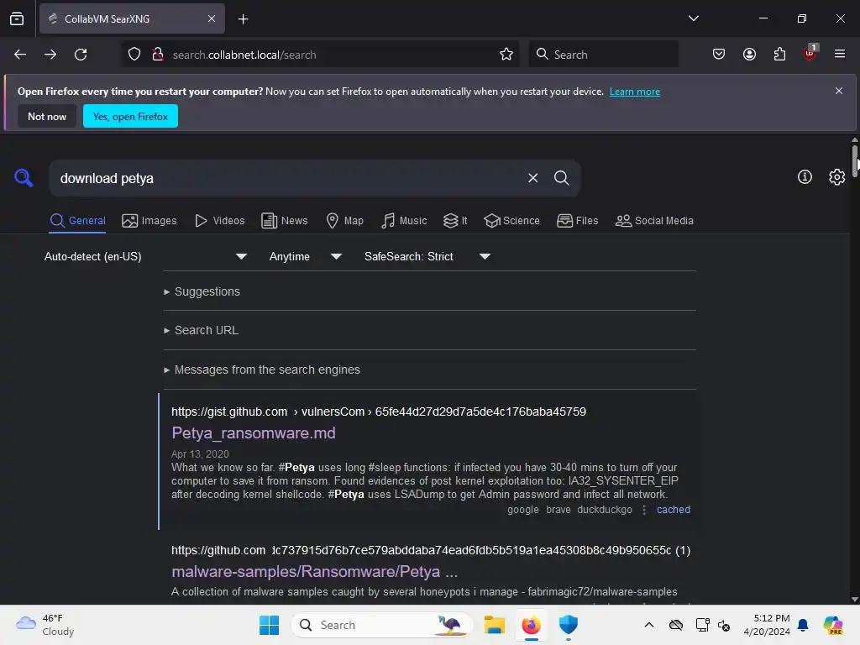Click the scrollbar down arrow
Viewport: 860px width, 645px height.
[854, 600]
